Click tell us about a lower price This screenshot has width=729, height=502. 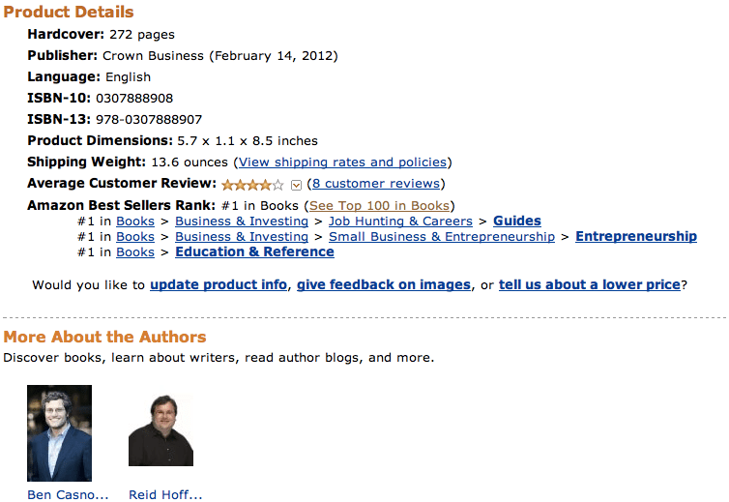[590, 285]
